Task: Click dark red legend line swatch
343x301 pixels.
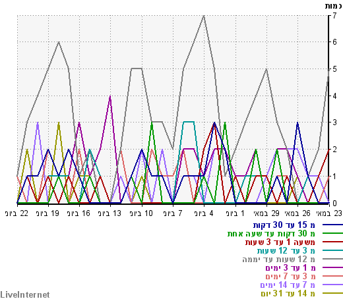Action: tap(332, 242)
